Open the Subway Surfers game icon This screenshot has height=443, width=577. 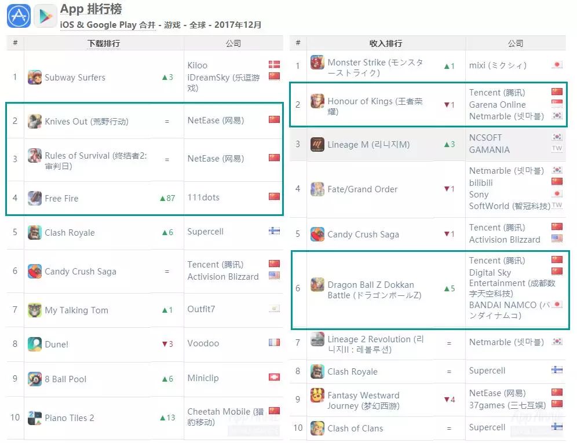(35, 77)
